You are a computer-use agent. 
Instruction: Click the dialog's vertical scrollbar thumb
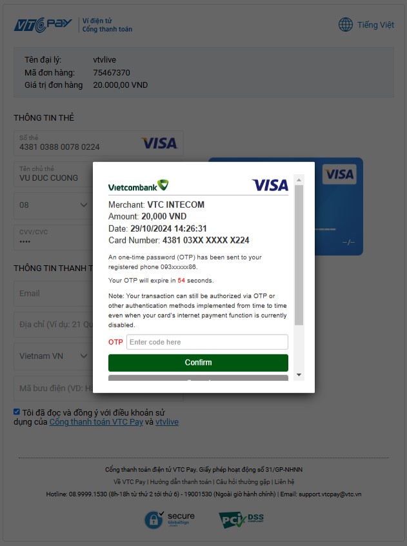[299, 255]
